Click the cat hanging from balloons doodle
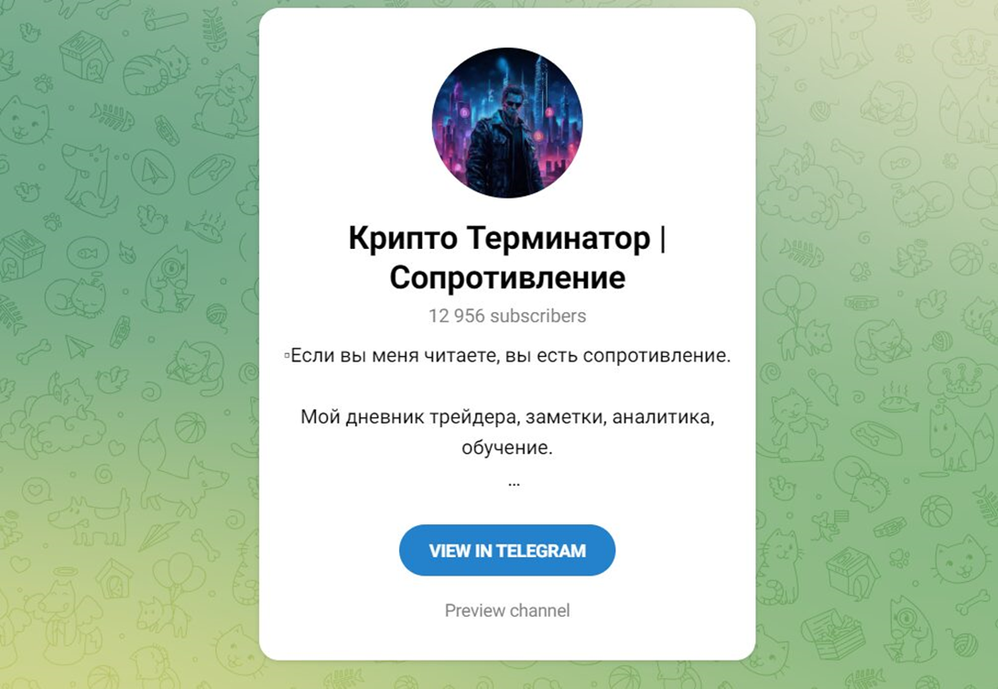The height and width of the screenshot is (689, 998). [x=796, y=317]
